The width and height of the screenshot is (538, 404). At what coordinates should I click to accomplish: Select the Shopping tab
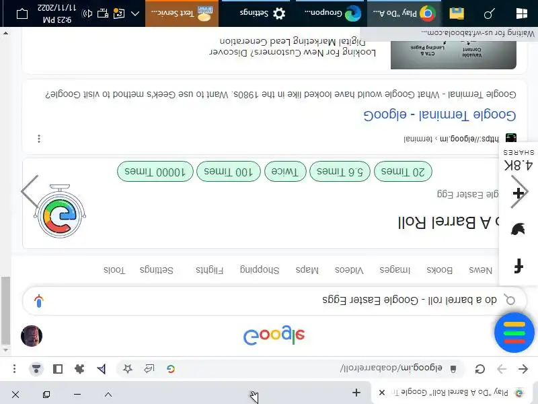260,270
